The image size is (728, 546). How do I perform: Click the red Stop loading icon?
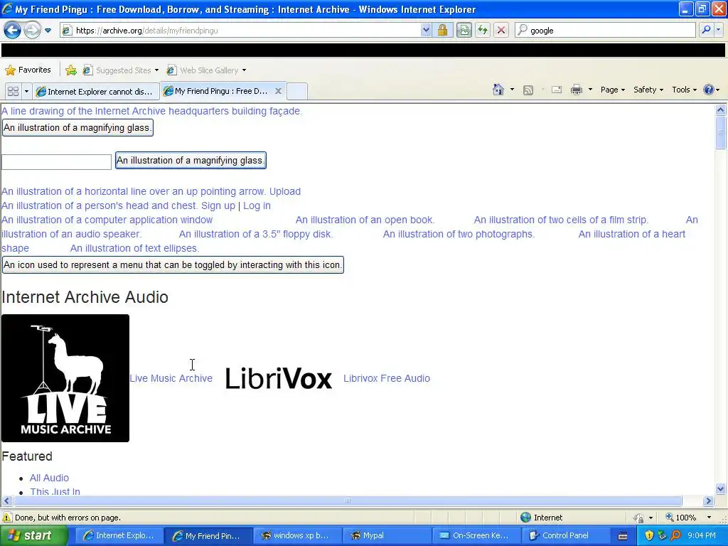(501, 30)
